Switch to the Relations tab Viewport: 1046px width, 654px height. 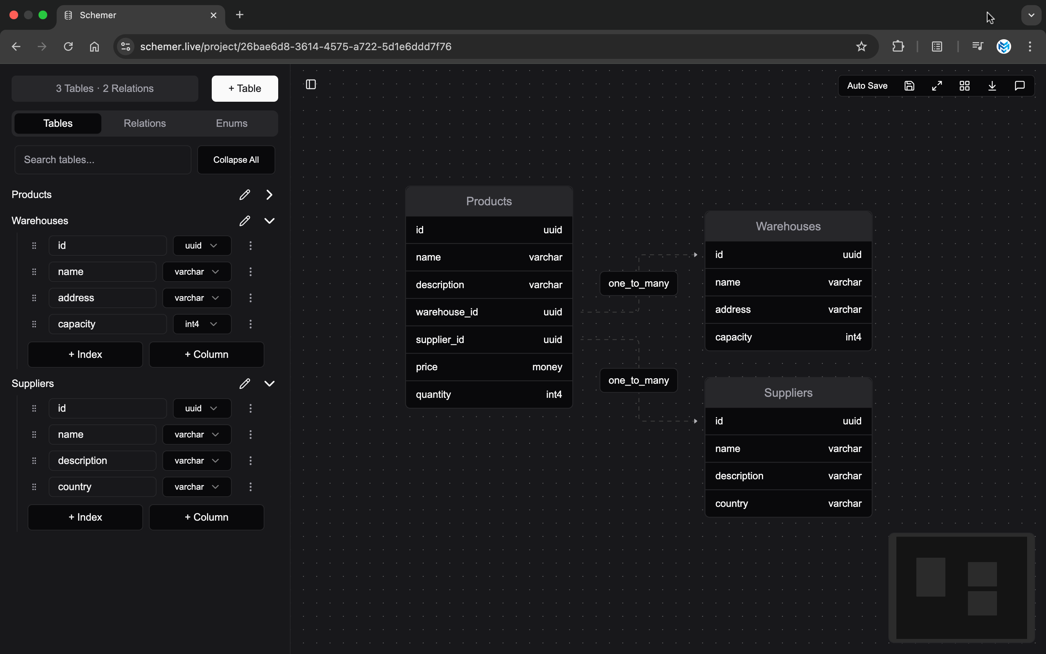(x=145, y=123)
